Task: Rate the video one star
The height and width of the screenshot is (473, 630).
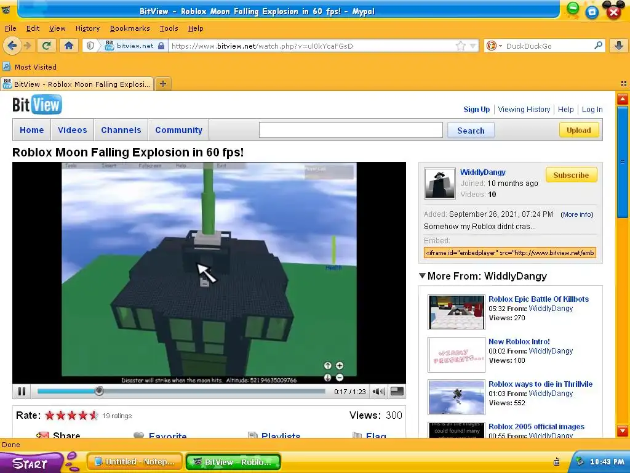Action: tap(49, 415)
